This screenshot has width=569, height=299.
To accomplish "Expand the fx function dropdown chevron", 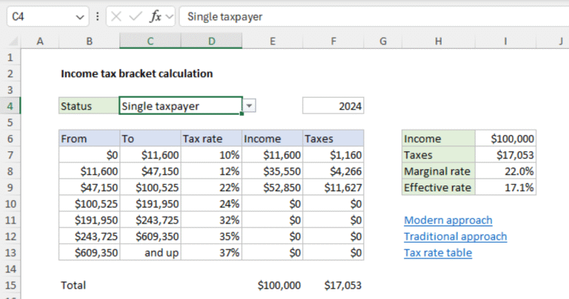I will click(x=169, y=17).
